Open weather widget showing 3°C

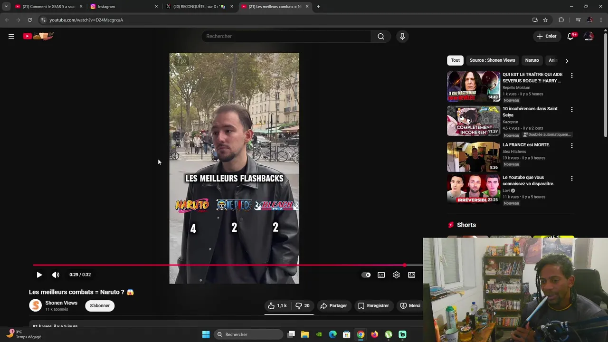24,334
